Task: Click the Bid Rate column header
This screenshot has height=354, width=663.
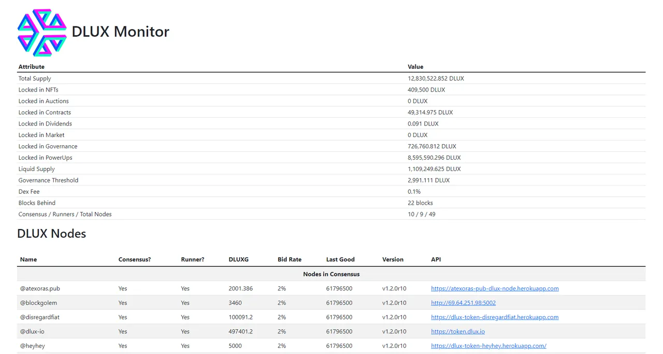Action: pyautogui.click(x=290, y=259)
